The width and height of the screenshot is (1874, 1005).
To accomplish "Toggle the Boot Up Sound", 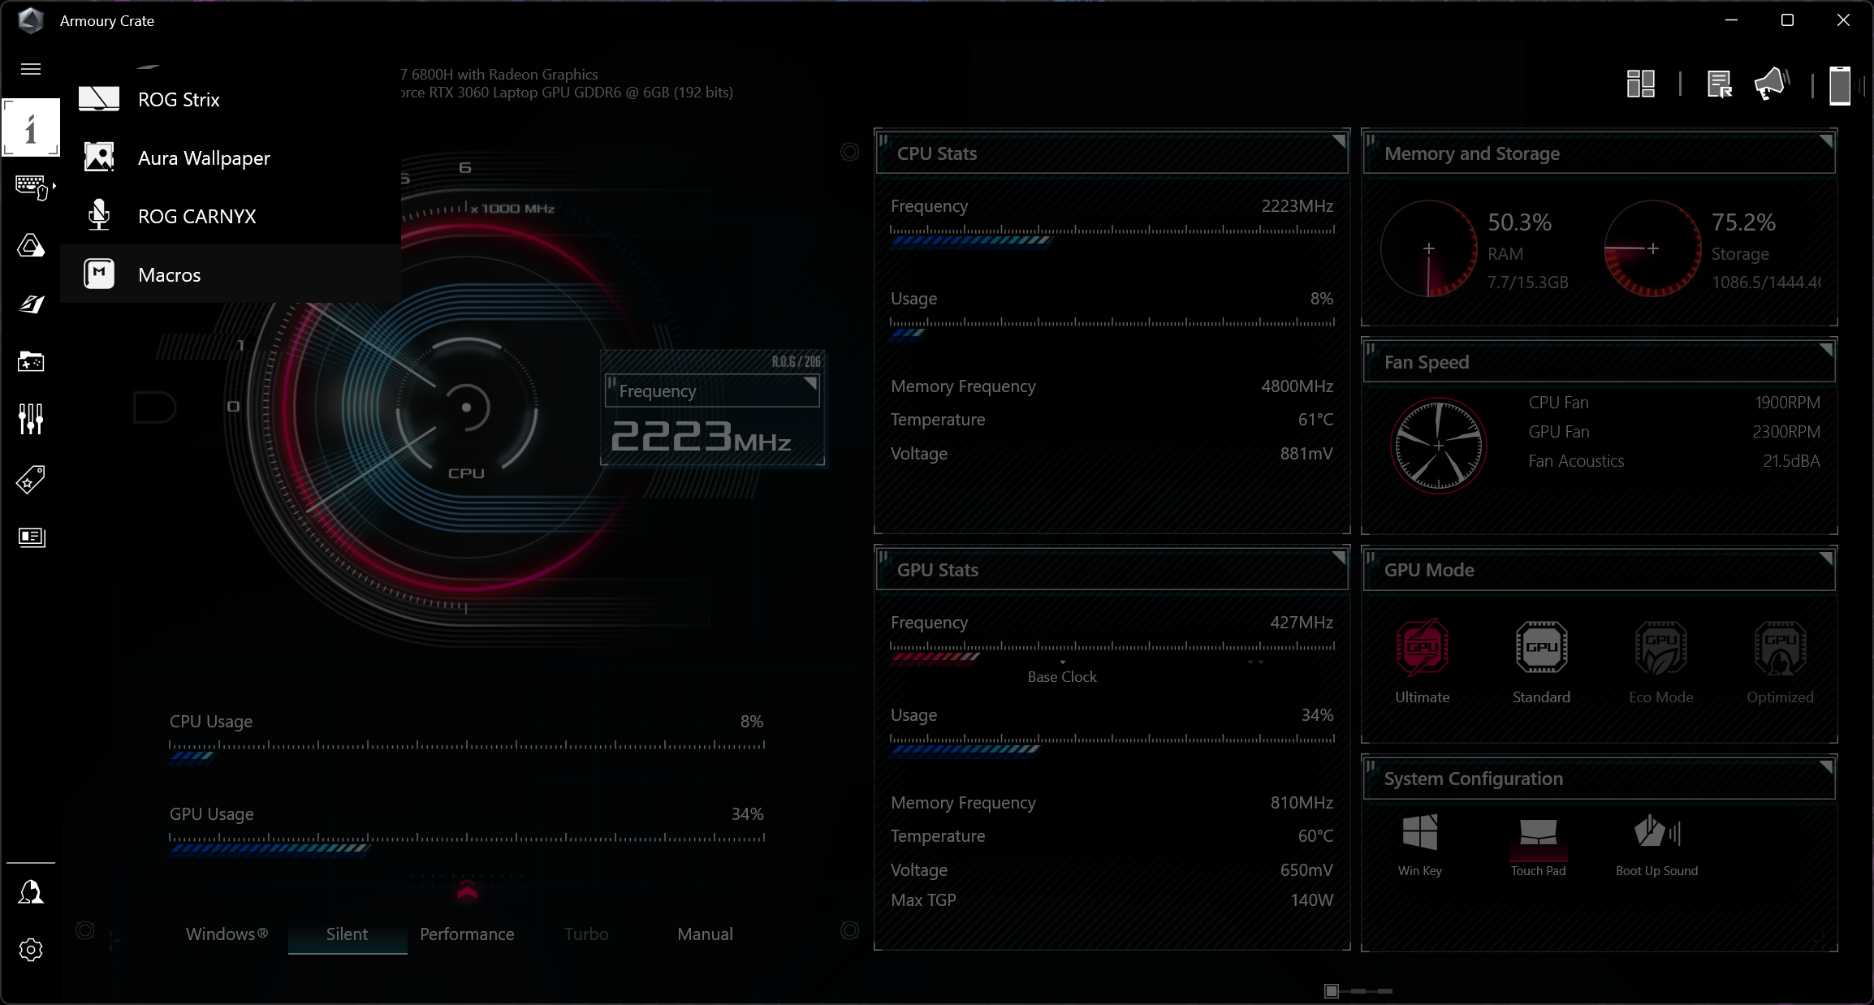I will [1656, 846].
